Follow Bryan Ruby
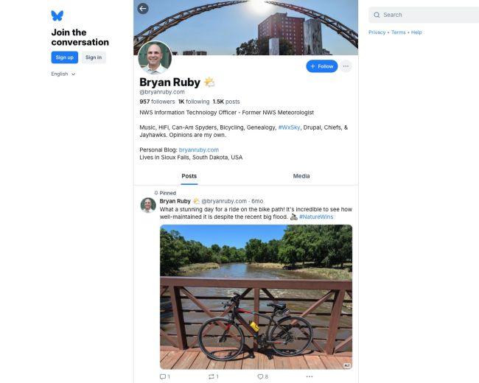Viewport: 479px width, 383px height. 322,66
